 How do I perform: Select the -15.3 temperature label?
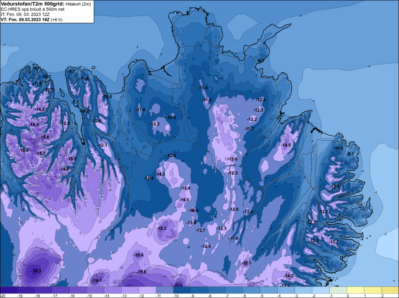[161, 228]
